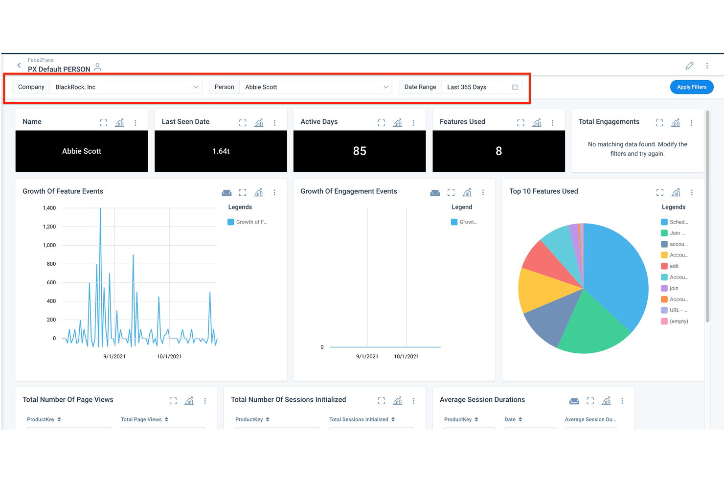Viewport: 724px width, 483px height.
Task: Toggle the URL - ... legend entry
Action: (x=674, y=310)
